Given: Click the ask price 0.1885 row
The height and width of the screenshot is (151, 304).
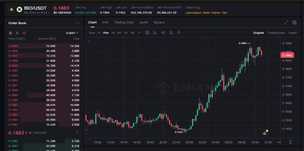Looking at the screenshot, I should pyautogui.click(x=44, y=115).
